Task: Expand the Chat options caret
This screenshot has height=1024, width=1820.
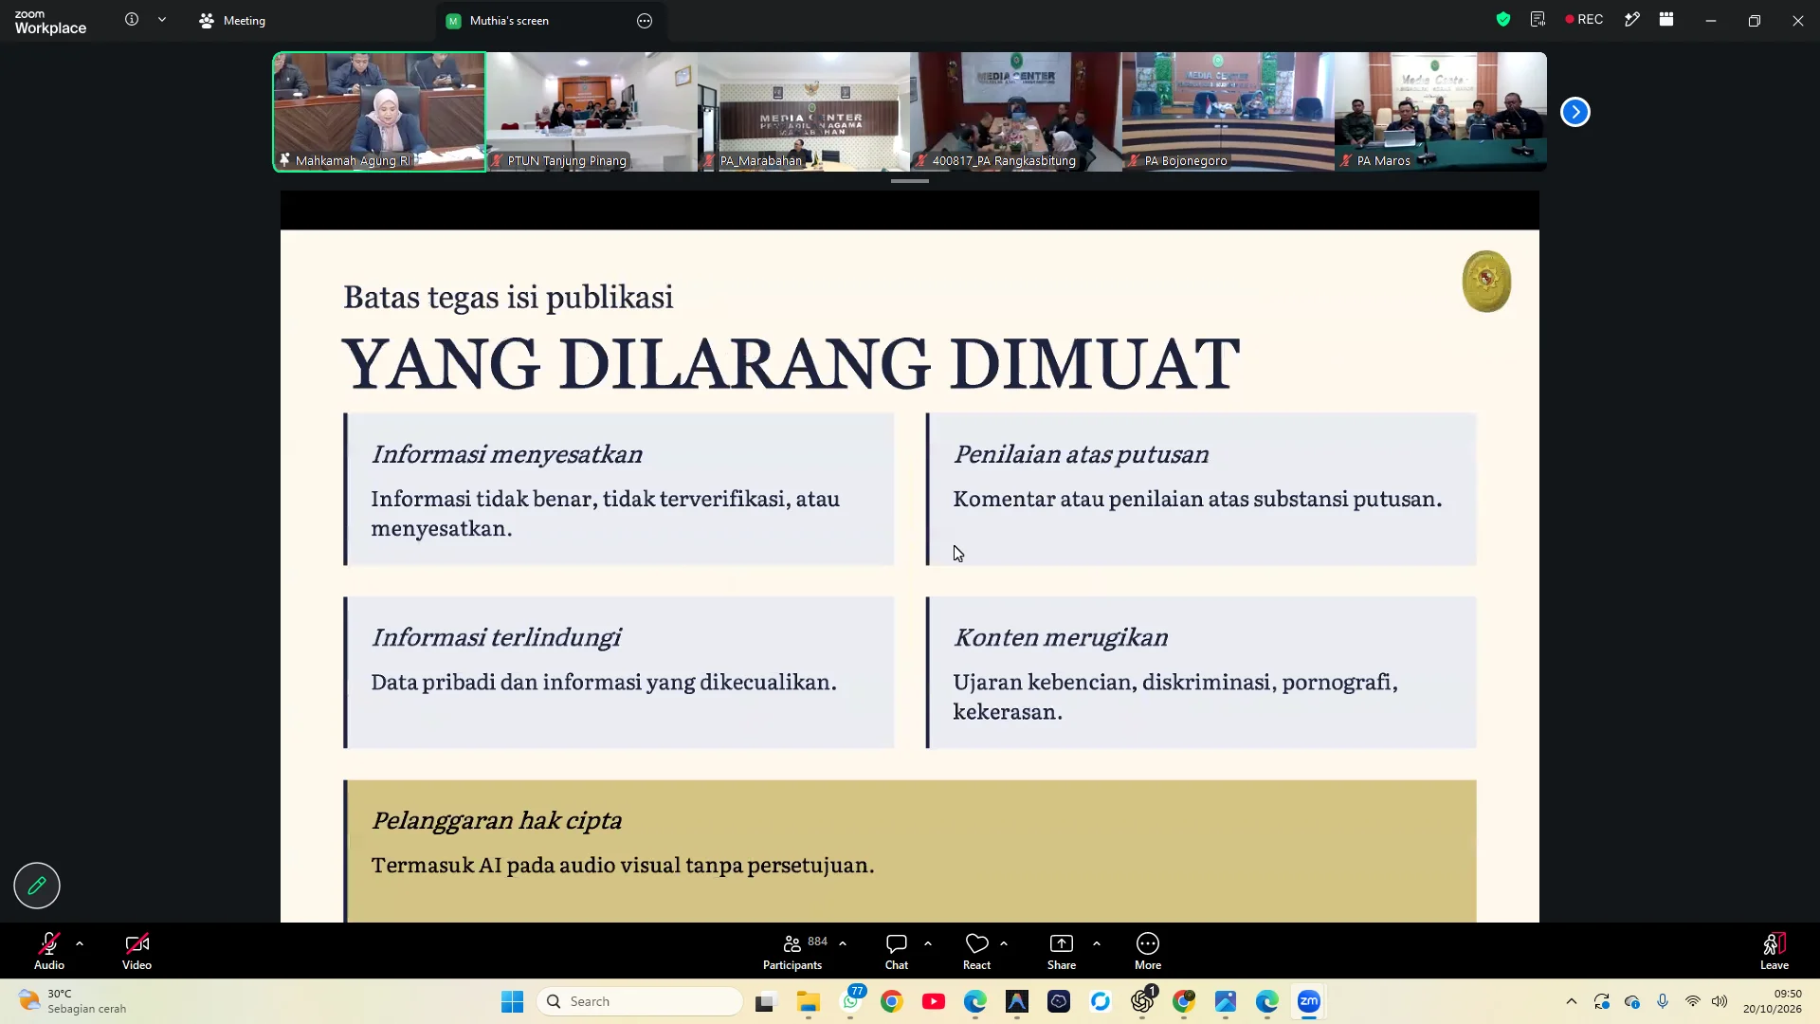Action: point(928,943)
